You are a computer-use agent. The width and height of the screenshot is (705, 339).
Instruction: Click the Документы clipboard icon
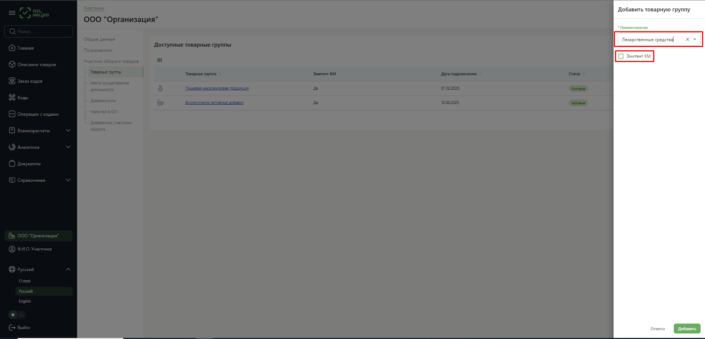[x=12, y=164]
